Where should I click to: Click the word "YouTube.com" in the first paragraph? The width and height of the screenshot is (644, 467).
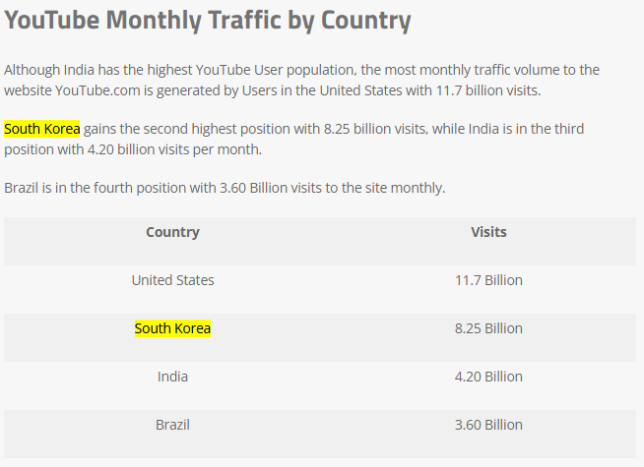click(x=95, y=90)
